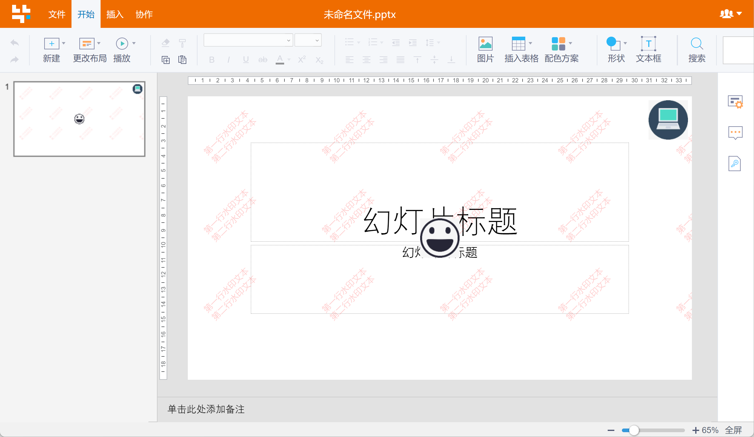Select the smiley face image
The image size is (754, 437).
pos(440,238)
